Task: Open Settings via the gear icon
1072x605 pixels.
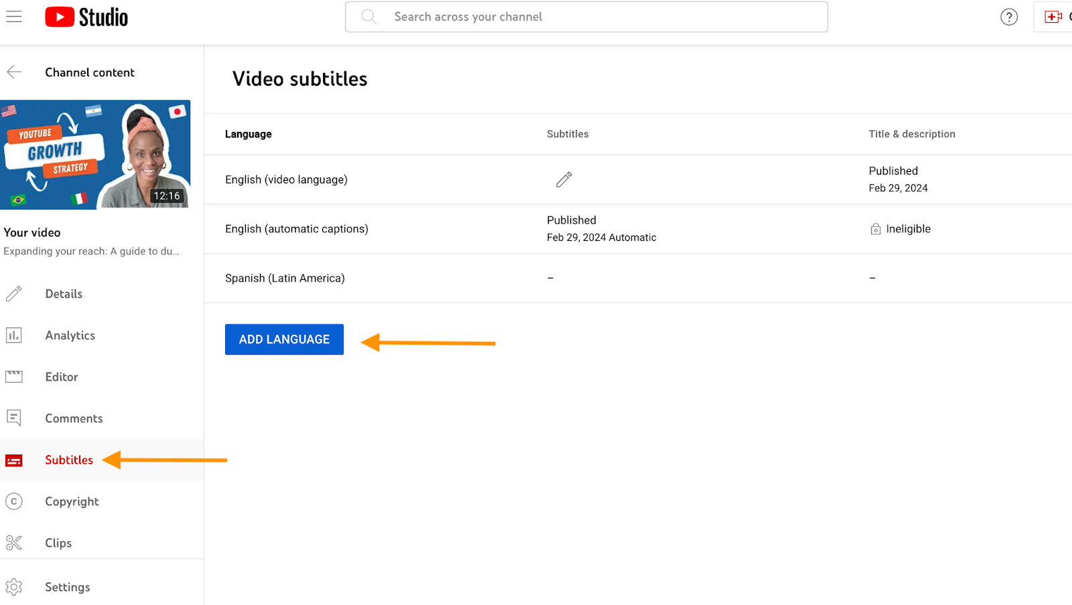Action: point(13,586)
